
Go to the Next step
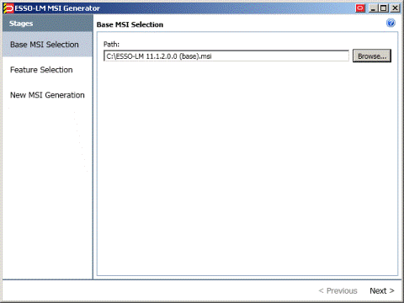[382, 290]
